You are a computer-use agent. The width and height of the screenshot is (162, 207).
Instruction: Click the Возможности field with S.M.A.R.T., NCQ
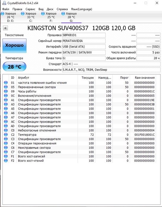click(111, 70)
